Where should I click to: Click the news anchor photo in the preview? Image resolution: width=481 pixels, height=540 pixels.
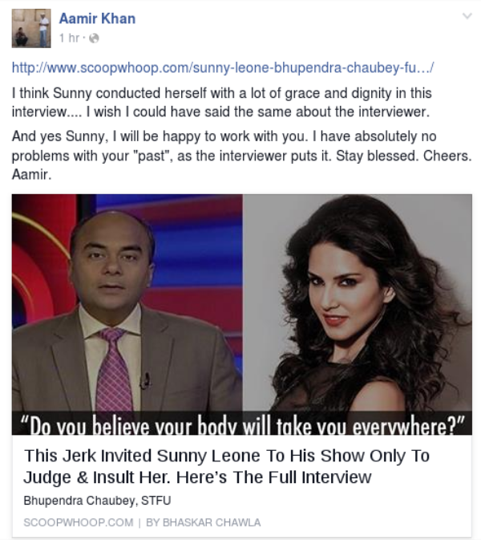(127, 303)
